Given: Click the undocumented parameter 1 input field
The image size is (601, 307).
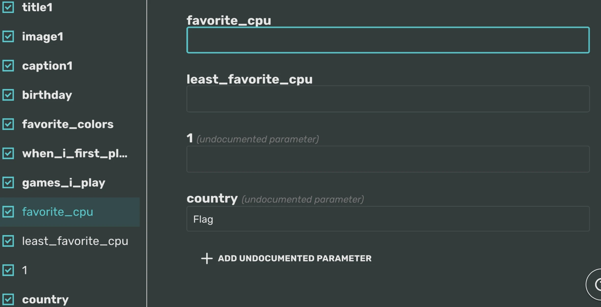Looking at the screenshot, I should (x=388, y=159).
